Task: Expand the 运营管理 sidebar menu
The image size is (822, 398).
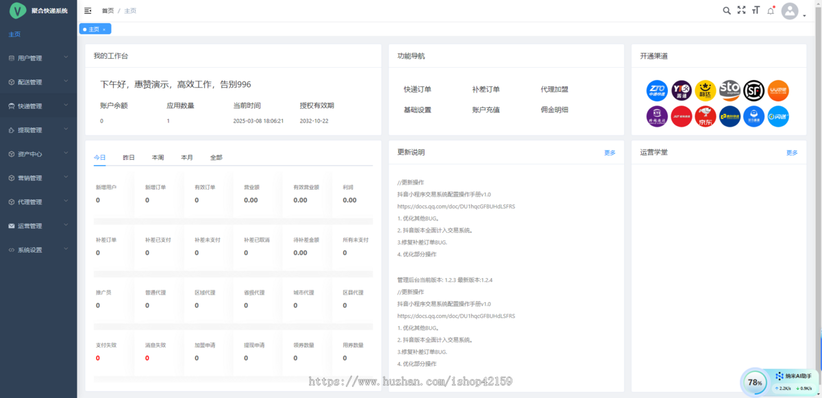Action: point(38,226)
